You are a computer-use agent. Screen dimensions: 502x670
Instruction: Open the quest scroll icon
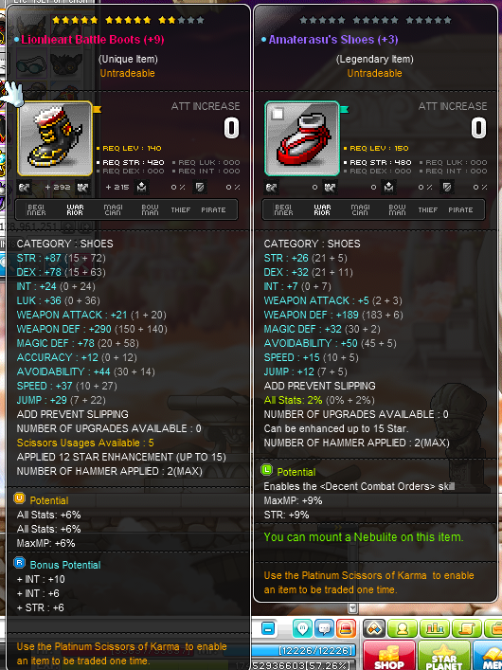point(467,628)
